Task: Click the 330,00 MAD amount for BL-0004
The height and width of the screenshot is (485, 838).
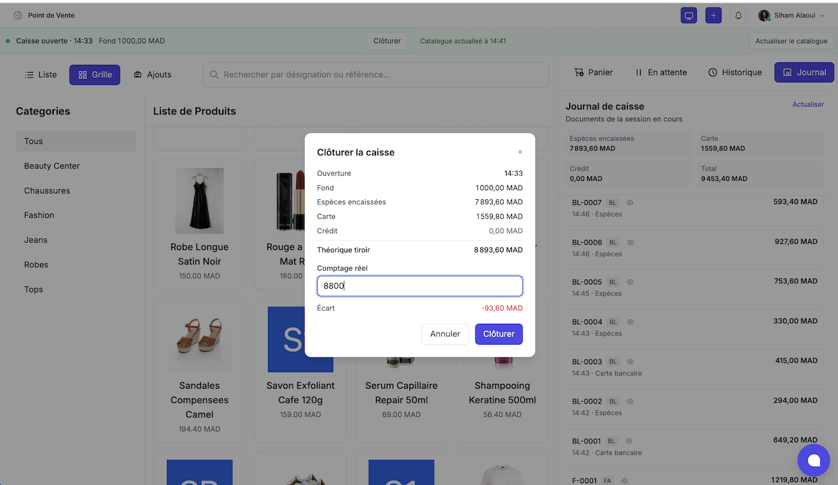Action: coord(795,321)
